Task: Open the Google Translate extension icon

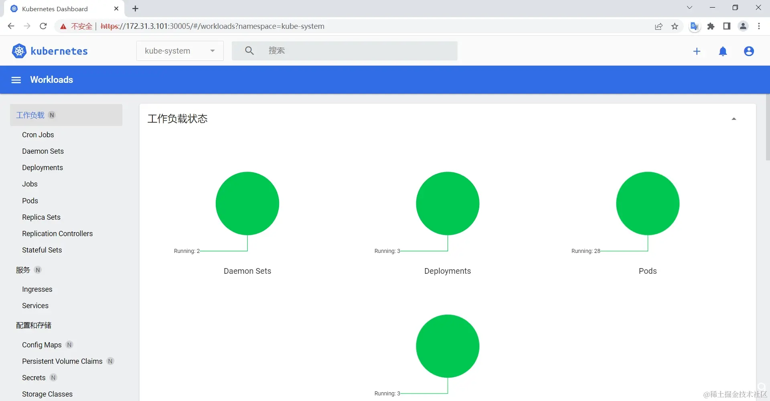Action: 695,26
